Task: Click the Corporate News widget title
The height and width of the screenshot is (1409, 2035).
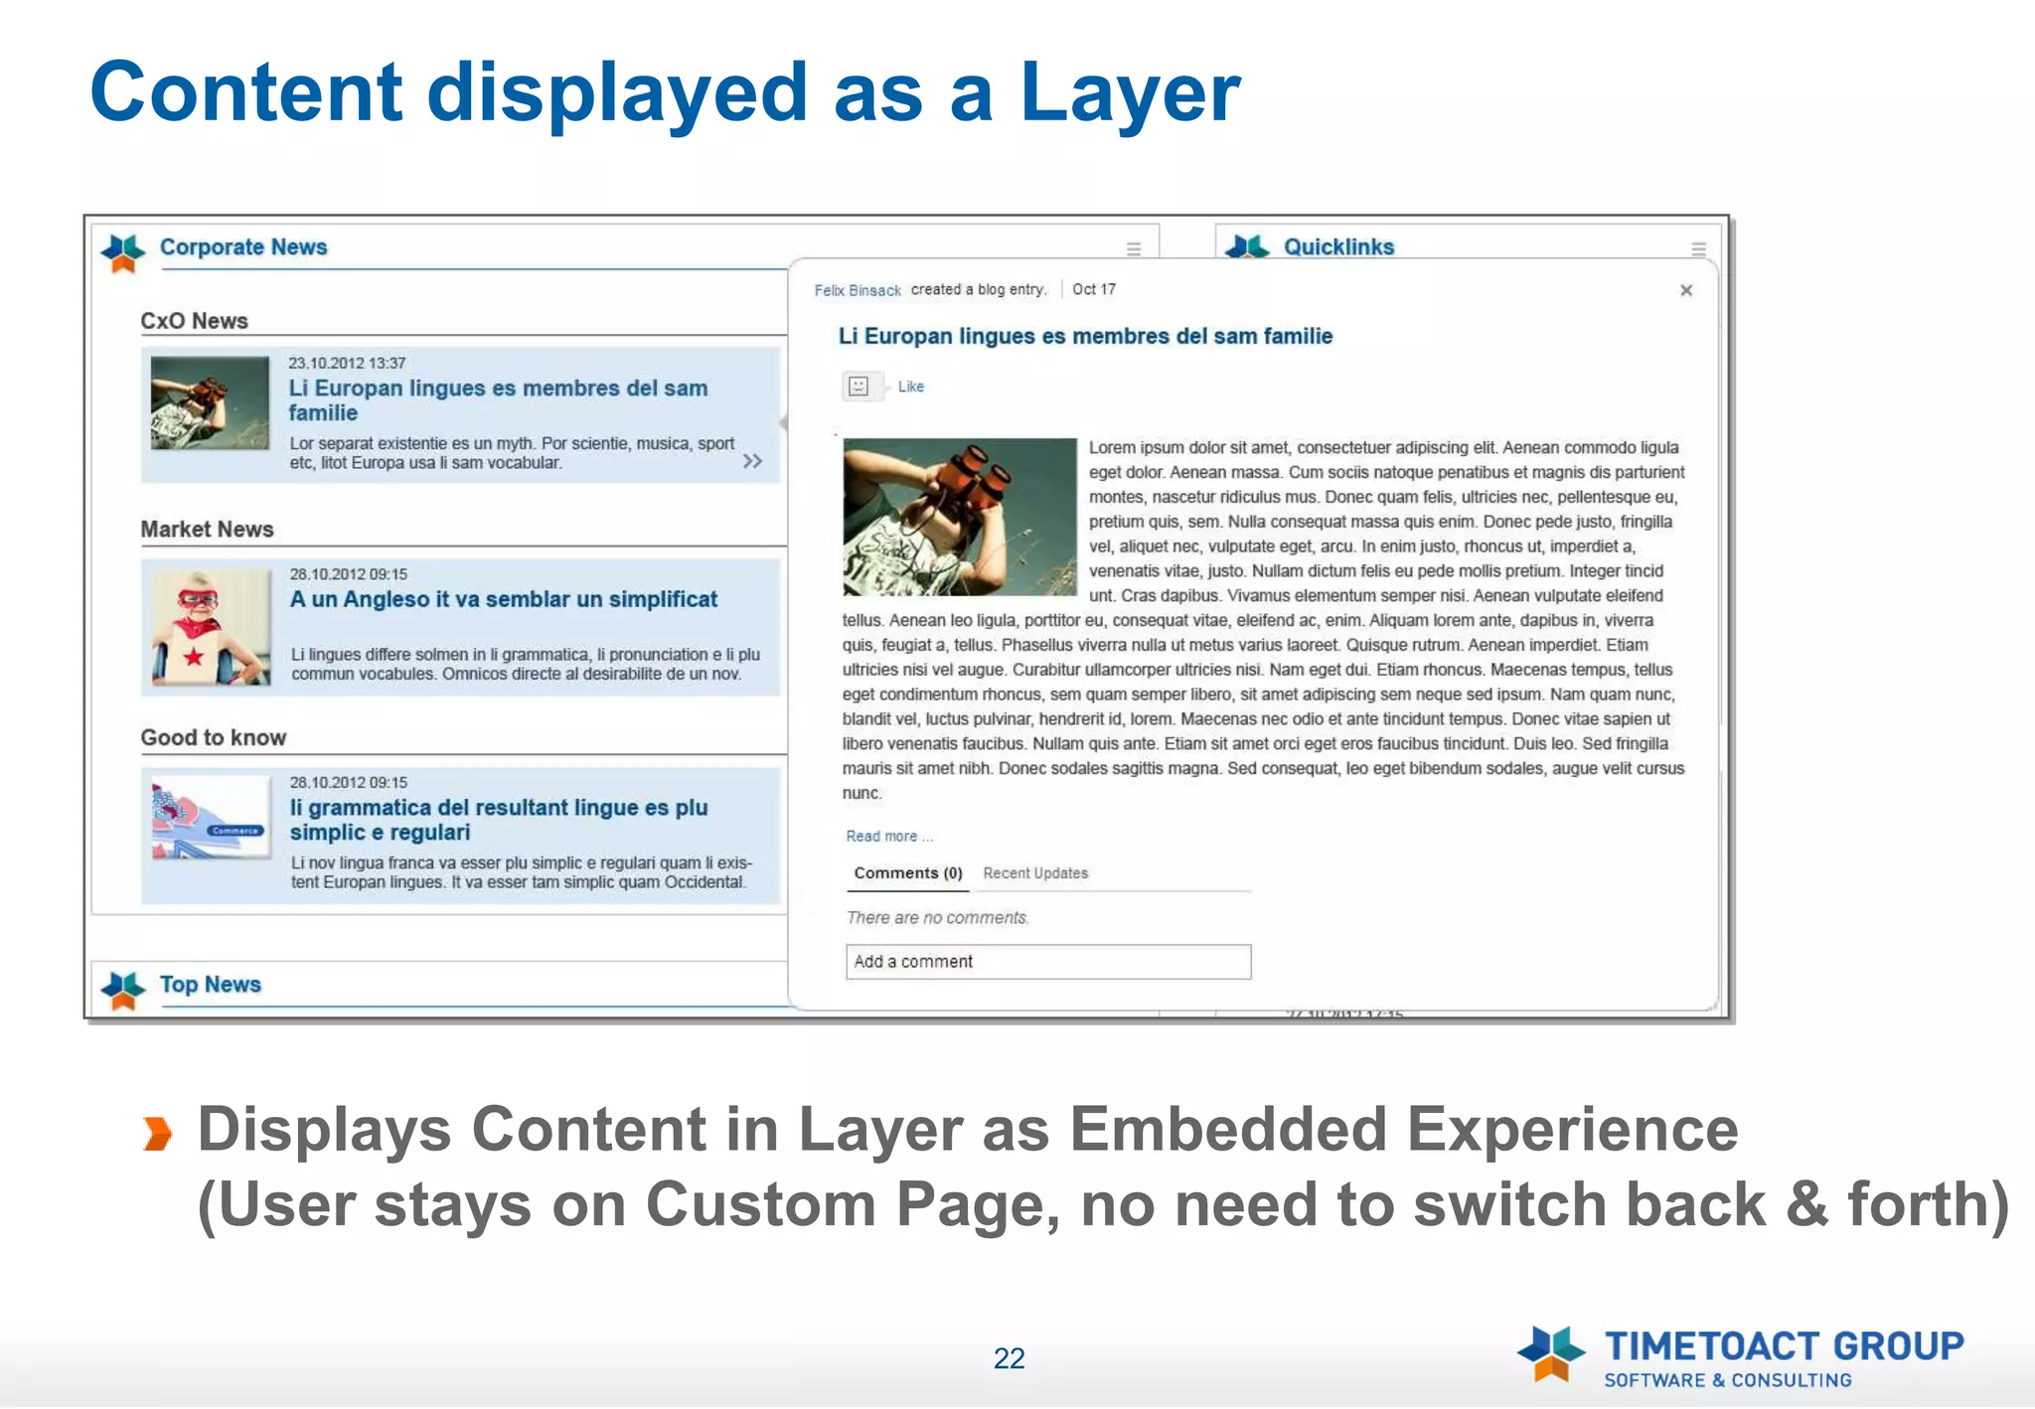Action: (x=243, y=246)
